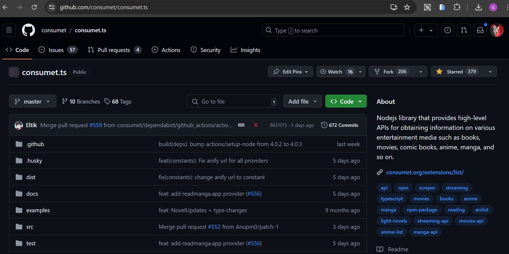Screen dimensions: 509x254
Task: Click the failed status X on latest commit
Action: (256, 125)
